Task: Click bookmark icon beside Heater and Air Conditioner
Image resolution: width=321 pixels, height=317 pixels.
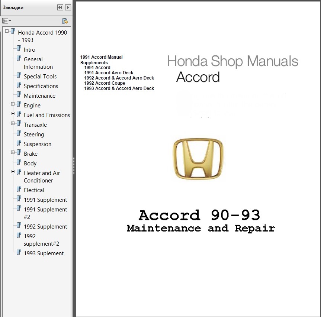Action: 19,172
